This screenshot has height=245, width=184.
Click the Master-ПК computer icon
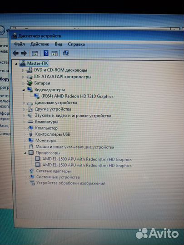coord(22,64)
